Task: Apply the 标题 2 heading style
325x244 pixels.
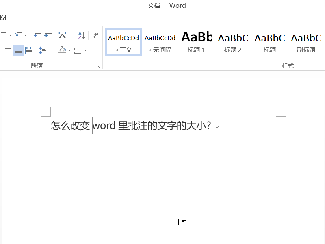Action: coord(233,42)
